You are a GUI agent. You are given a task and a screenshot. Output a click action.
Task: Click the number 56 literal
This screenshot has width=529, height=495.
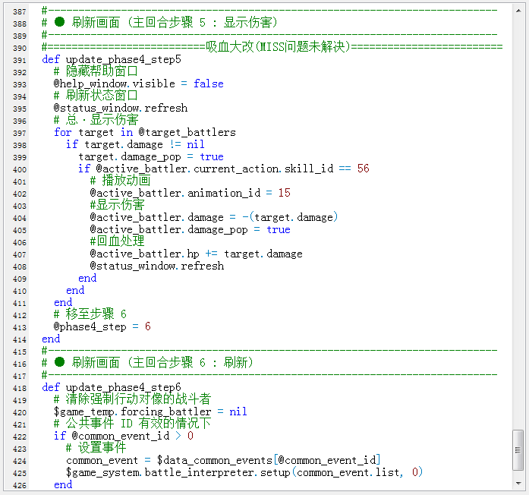pyautogui.click(x=363, y=169)
